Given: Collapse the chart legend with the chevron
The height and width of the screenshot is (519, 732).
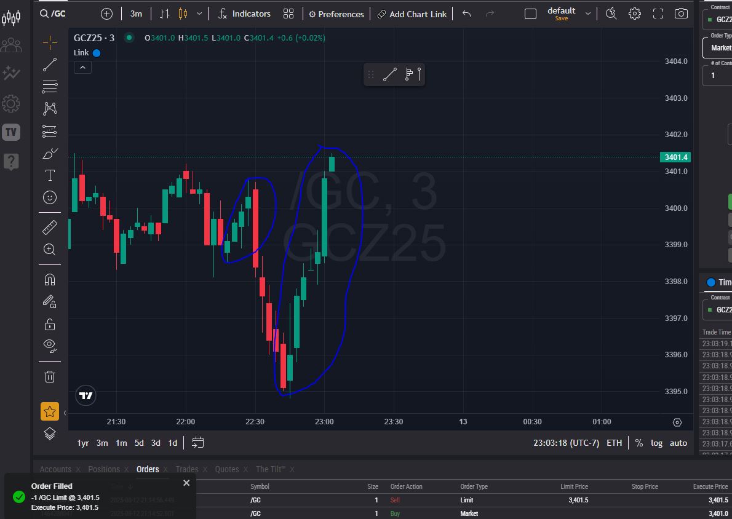Looking at the screenshot, I should click(82, 66).
